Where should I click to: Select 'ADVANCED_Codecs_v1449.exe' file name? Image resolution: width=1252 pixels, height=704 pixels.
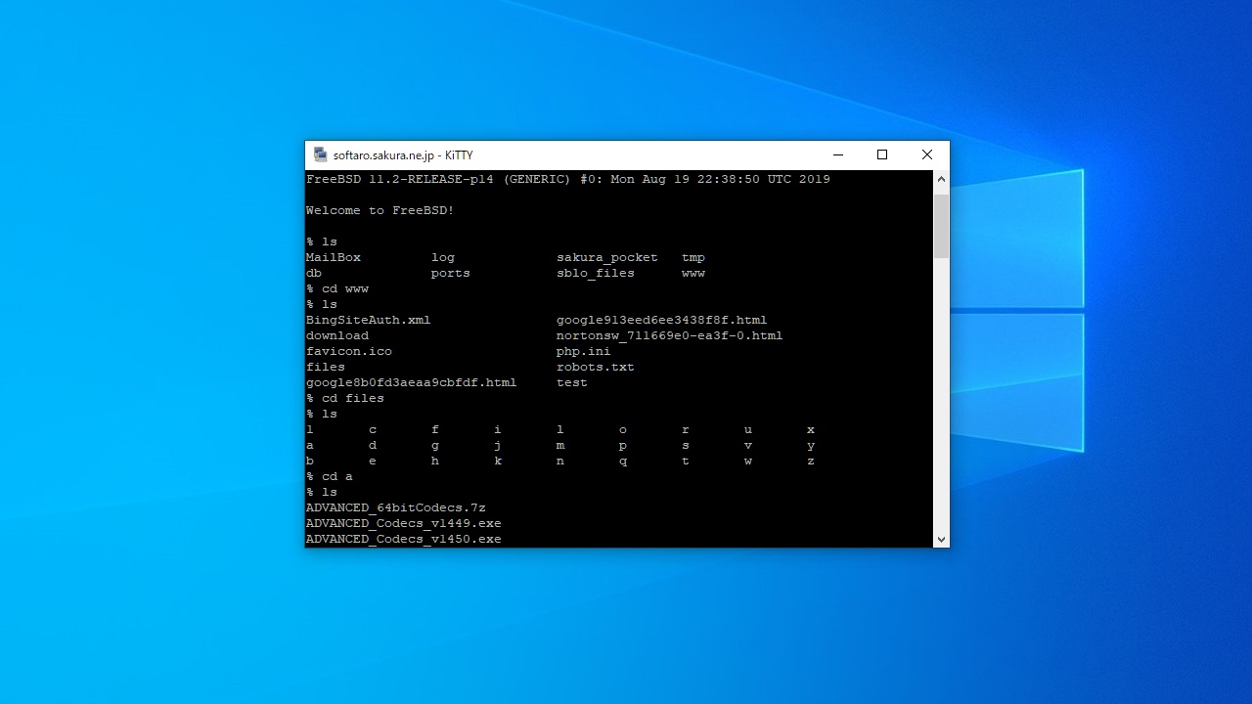point(404,523)
